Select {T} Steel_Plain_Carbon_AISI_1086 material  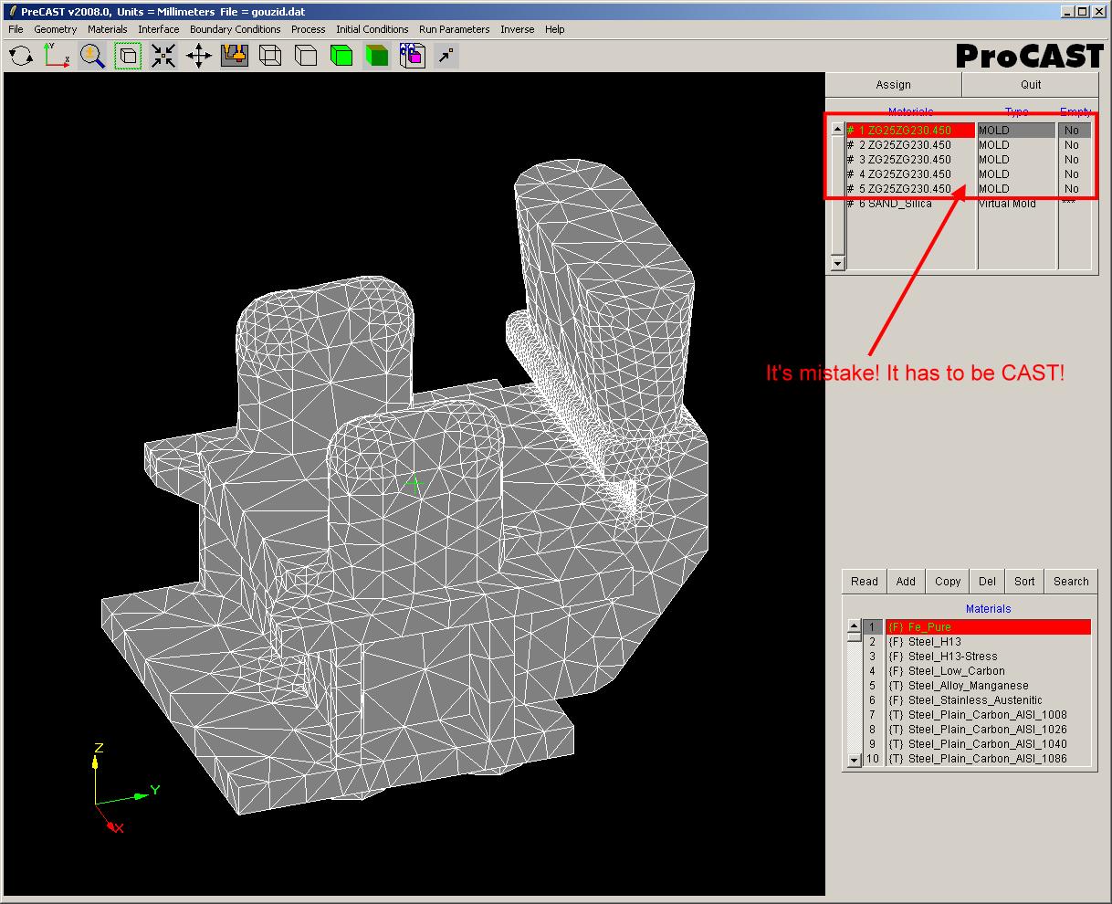point(988,759)
